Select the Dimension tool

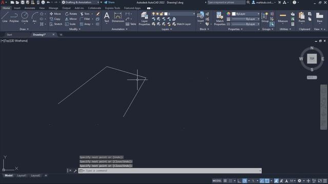point(118,17)
